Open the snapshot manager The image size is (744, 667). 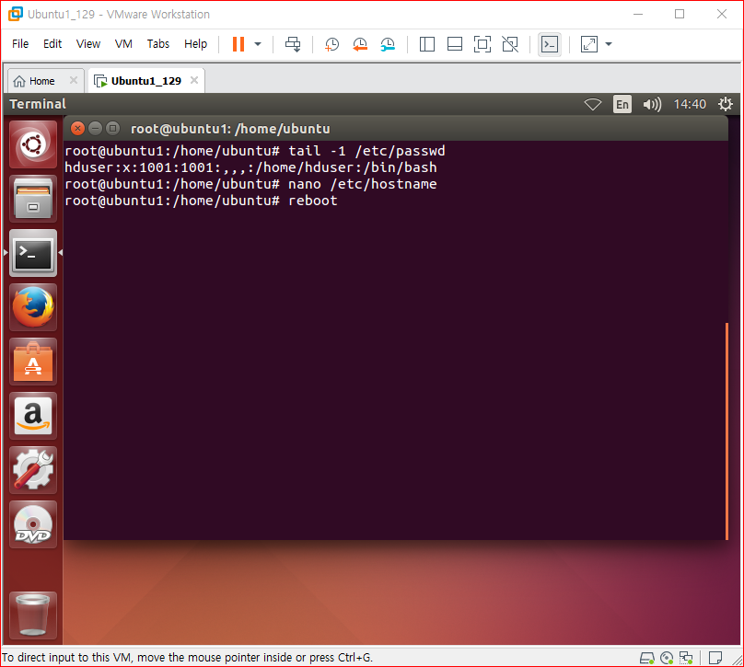(x=388, y=44)
